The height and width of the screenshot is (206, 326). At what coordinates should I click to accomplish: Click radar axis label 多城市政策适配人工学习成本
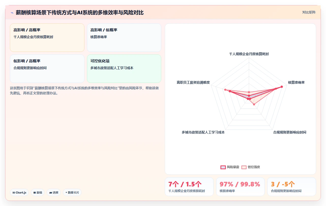[203, 132]
